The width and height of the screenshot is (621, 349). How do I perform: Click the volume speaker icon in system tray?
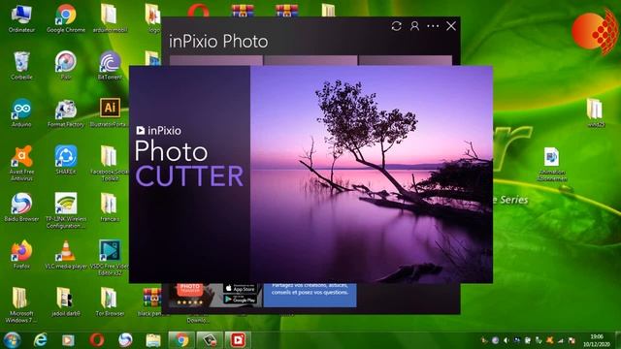coord(507,340)
